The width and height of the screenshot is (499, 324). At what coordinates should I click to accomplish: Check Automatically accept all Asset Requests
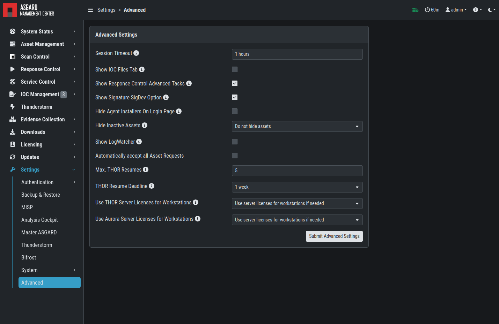(x=235, y=156)
